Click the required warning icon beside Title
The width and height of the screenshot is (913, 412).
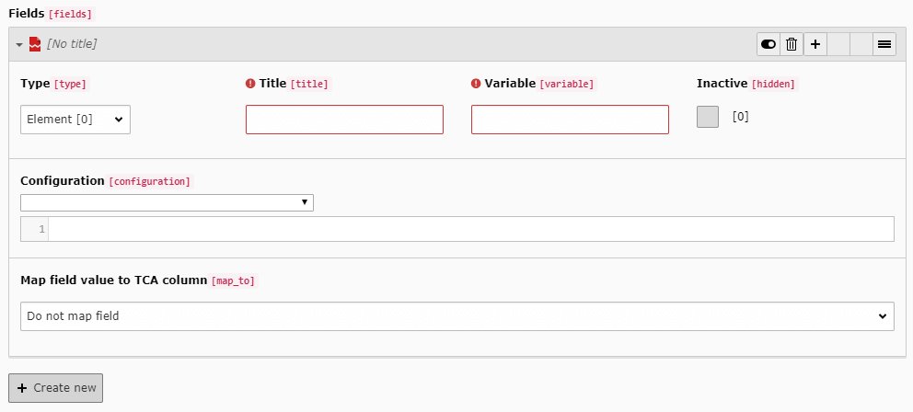[x=250, y=84]
